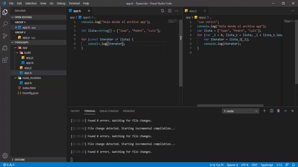Open index.html in the explorer
The height and width of the screenshot is (167, 298).
(29, 88)
